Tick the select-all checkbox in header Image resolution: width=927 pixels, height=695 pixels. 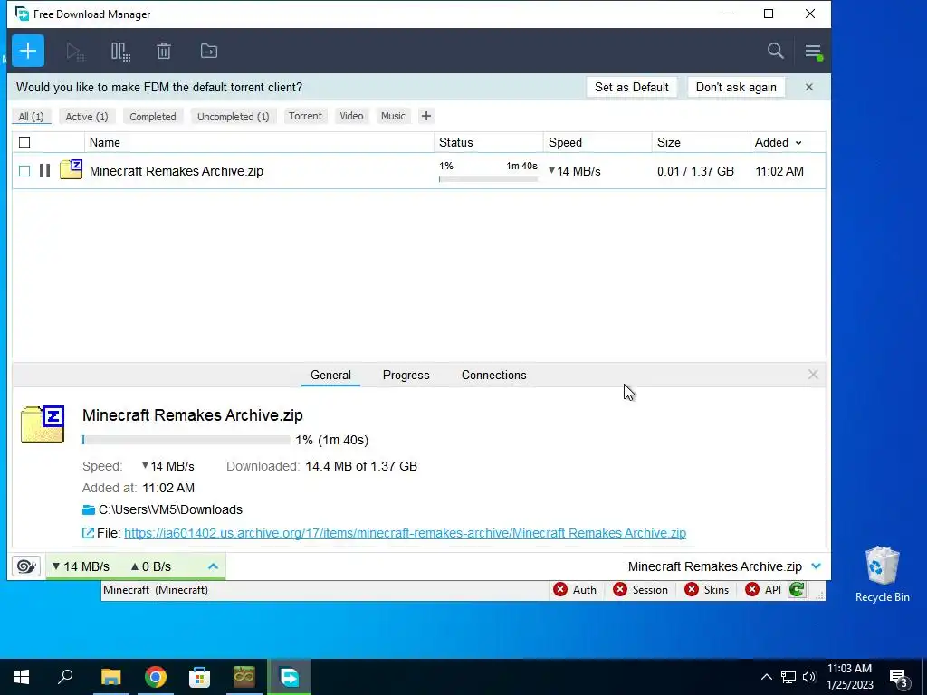(x=24, y=142)
